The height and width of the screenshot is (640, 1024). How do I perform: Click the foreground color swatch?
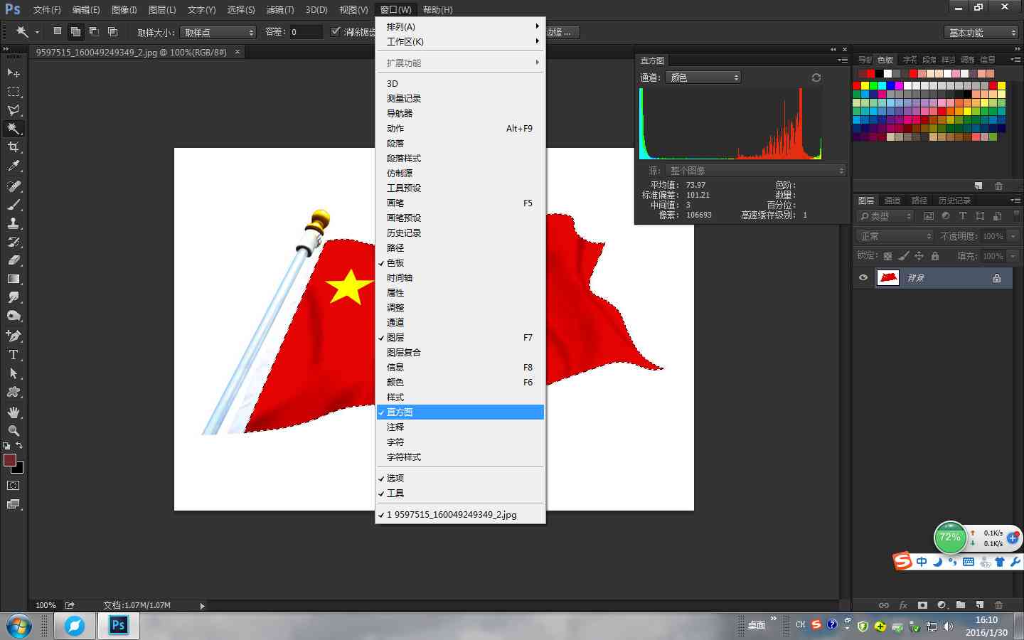[9, 460]
